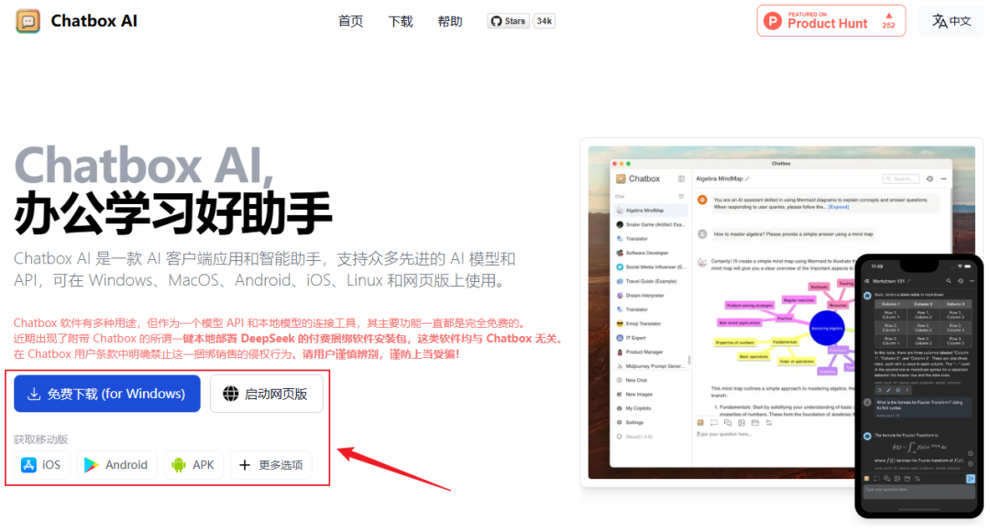This screenshot has width=990, height=531.
Task: Click the phone preview send button
Action: coord(971,480)
